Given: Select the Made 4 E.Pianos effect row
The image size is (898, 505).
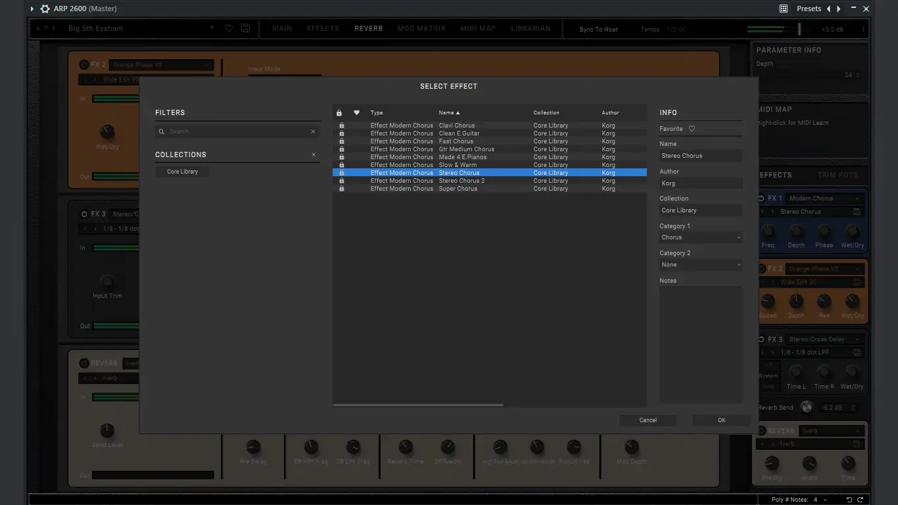Looking at the screenshot, I should 490,157.
